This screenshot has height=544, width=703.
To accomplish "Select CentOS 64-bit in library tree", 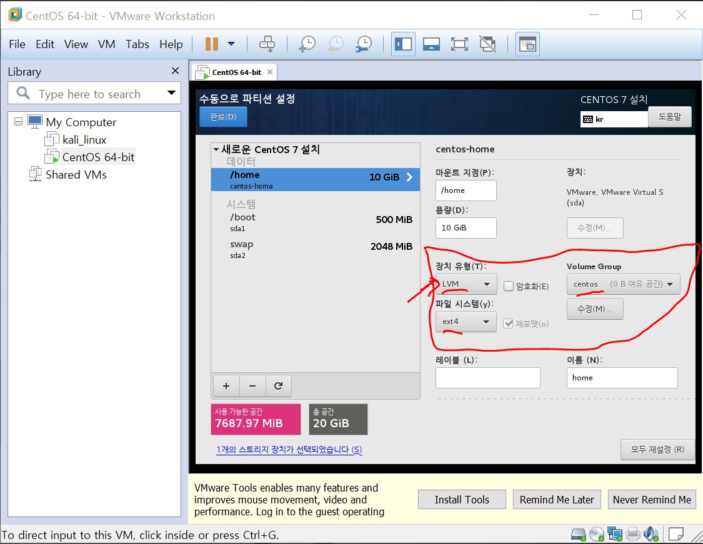I will click(x=98, y=157).
